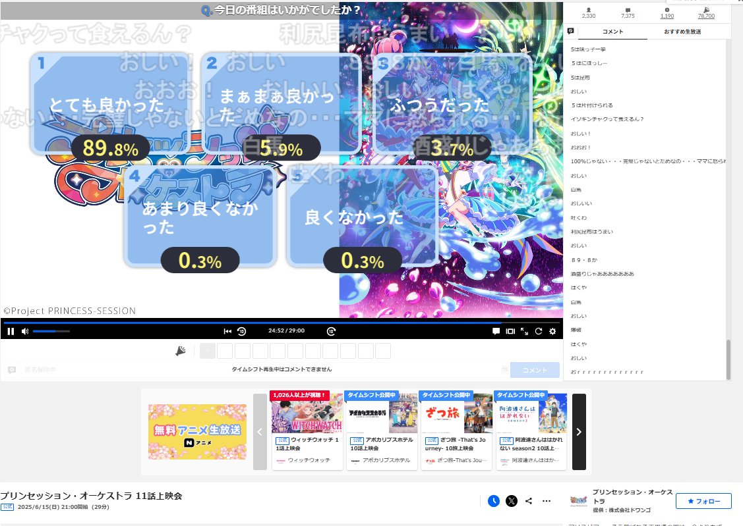Viewport: 743px width, 526px height.
Task: Click the ウィッチウォッチ channel name
Action: 309,460
